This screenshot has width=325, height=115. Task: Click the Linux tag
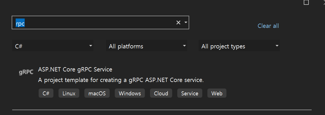tap(69, 93)
